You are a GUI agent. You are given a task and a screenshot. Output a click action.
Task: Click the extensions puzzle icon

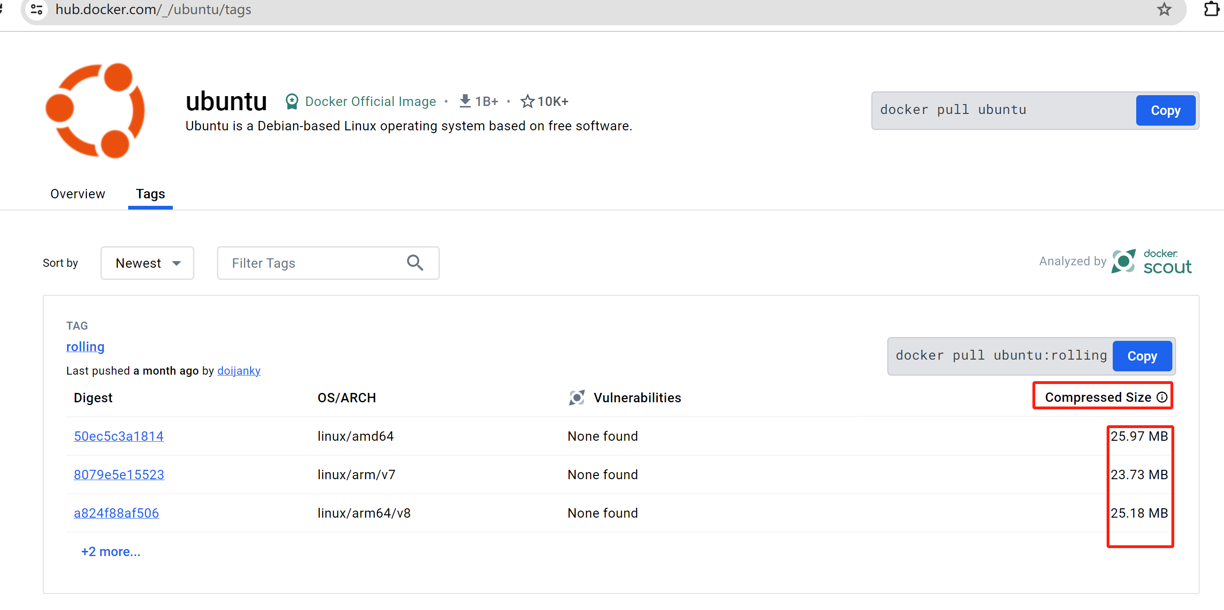pyautogui.click(x=1211, y=9)
